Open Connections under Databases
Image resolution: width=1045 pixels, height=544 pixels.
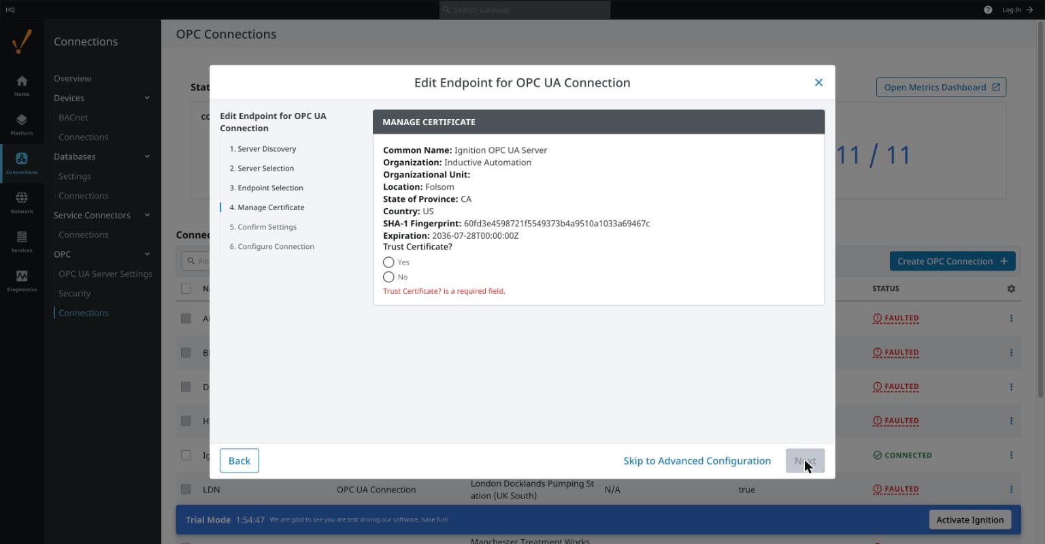[83, 196]
